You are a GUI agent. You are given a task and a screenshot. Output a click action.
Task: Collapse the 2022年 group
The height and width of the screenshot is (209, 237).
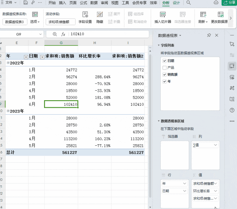point(8,63)
